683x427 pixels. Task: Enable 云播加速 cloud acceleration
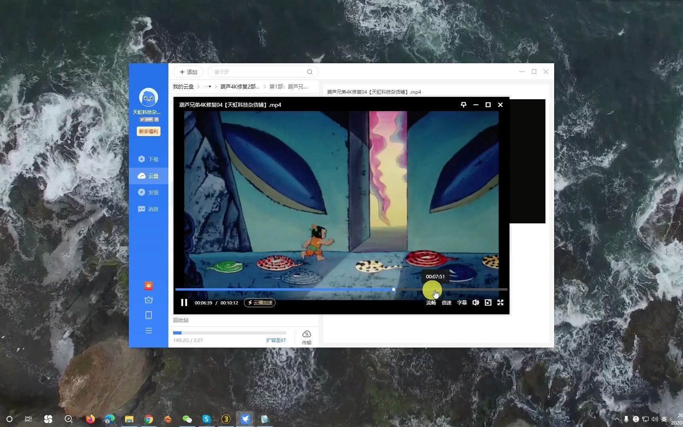click(x=260, y=303)
